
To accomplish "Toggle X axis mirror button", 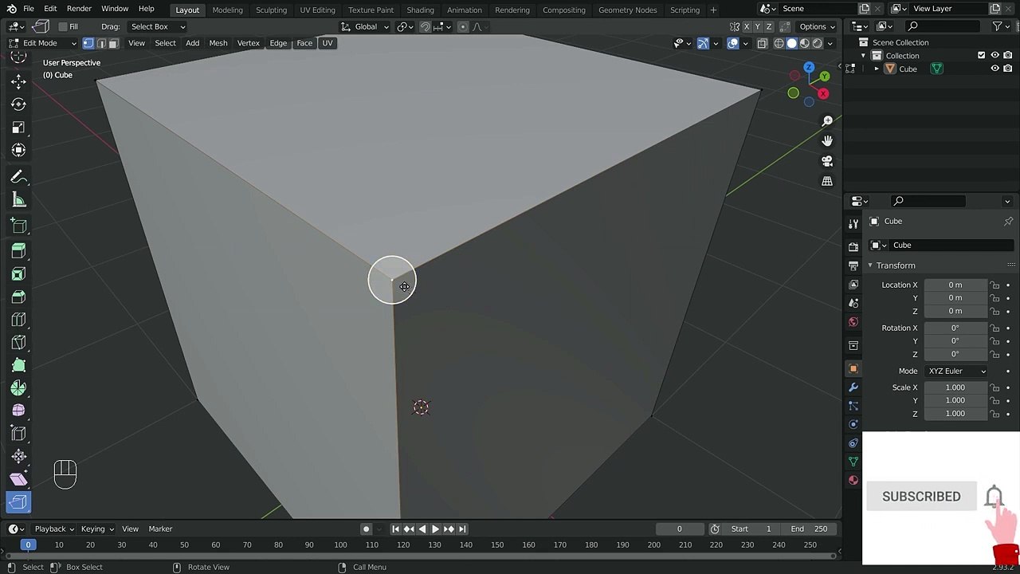I will (x=746, y=26).
